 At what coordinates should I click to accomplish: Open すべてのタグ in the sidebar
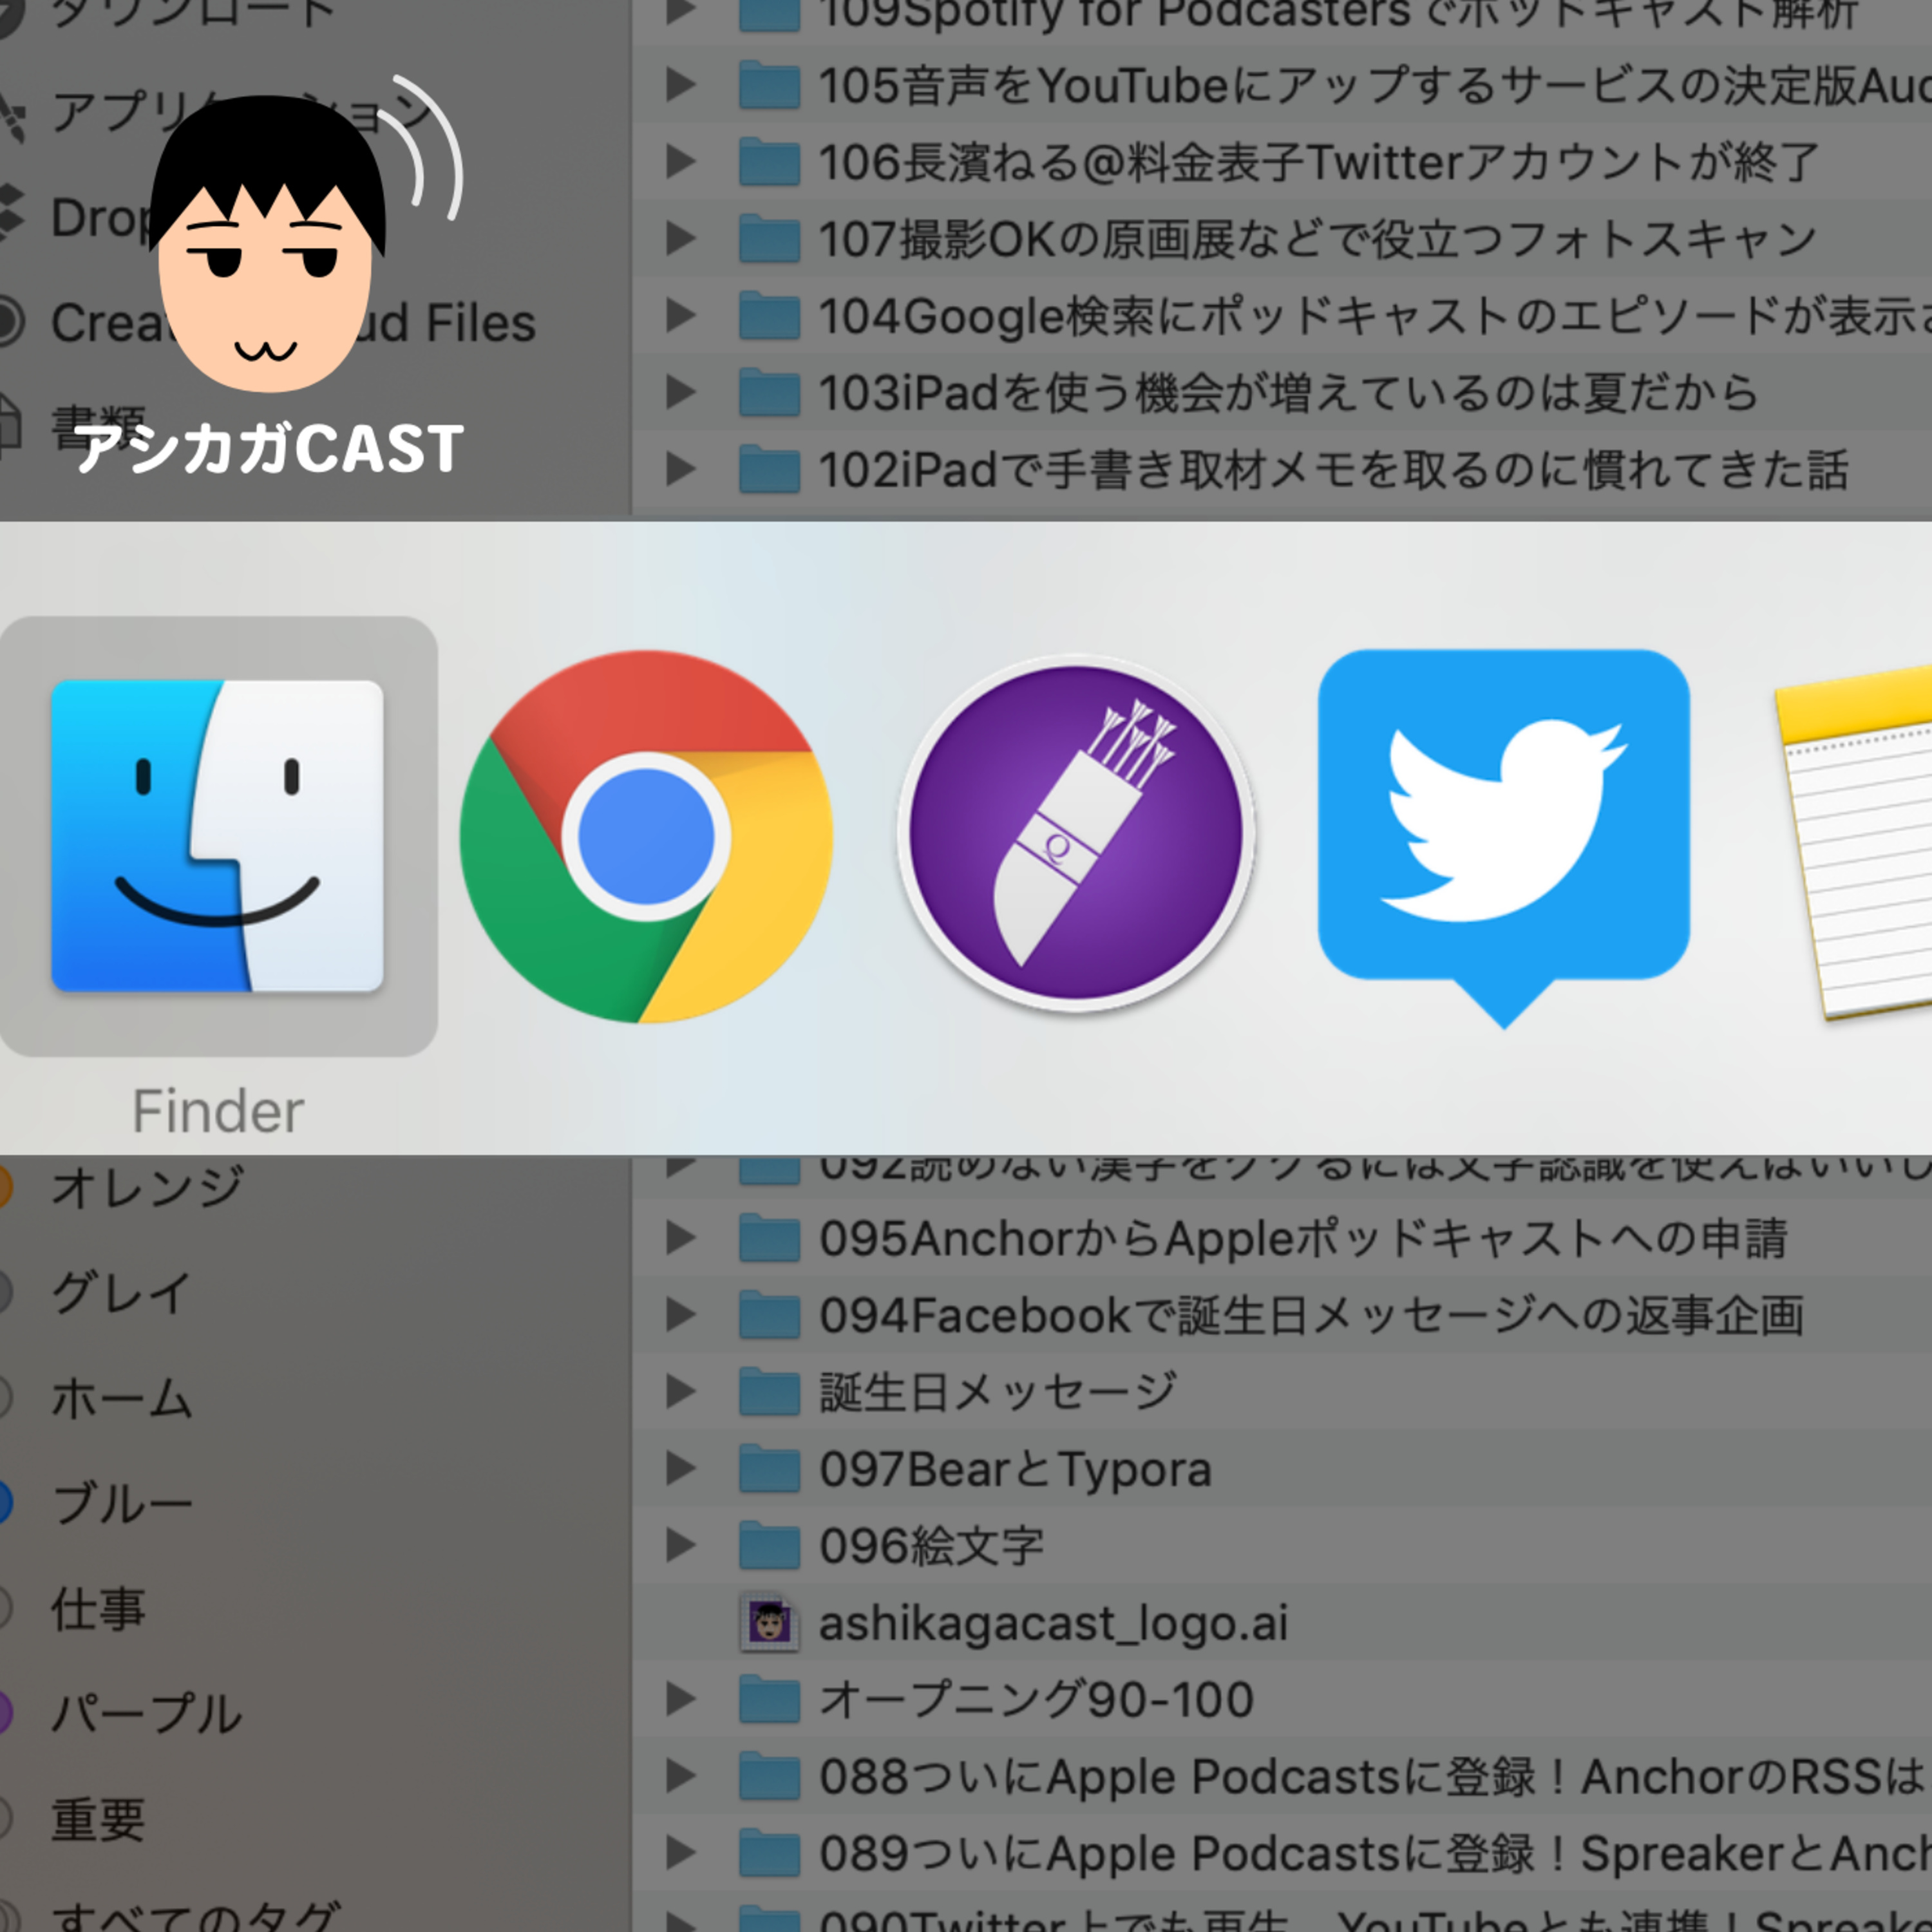[x=195, y=1915]
